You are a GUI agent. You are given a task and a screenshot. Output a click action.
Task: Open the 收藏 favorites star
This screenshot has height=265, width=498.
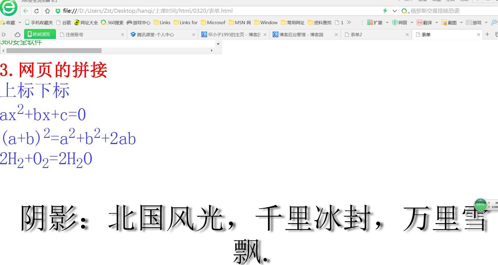[8, 23]
